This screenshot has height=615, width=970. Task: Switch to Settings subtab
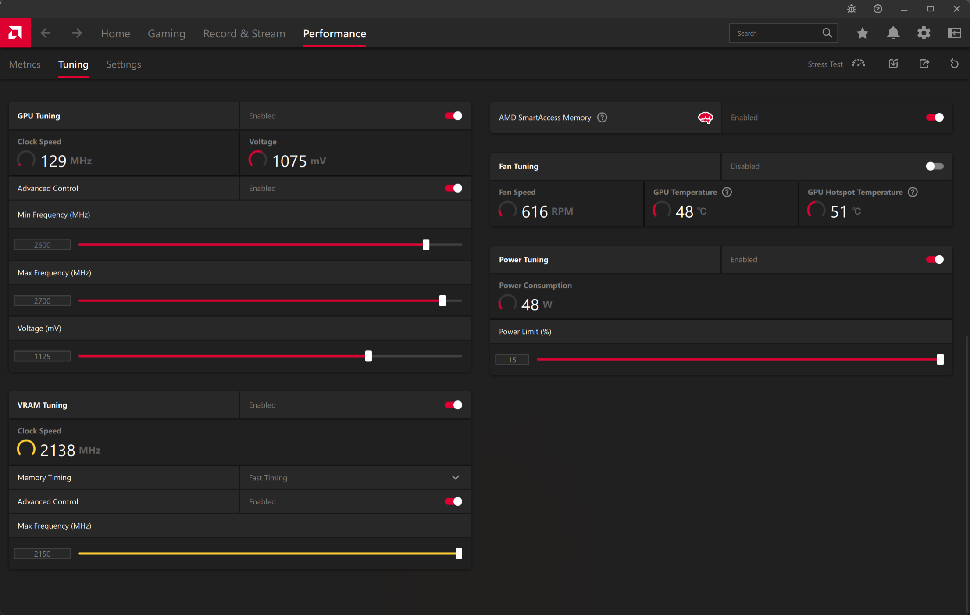pos(124,64)
